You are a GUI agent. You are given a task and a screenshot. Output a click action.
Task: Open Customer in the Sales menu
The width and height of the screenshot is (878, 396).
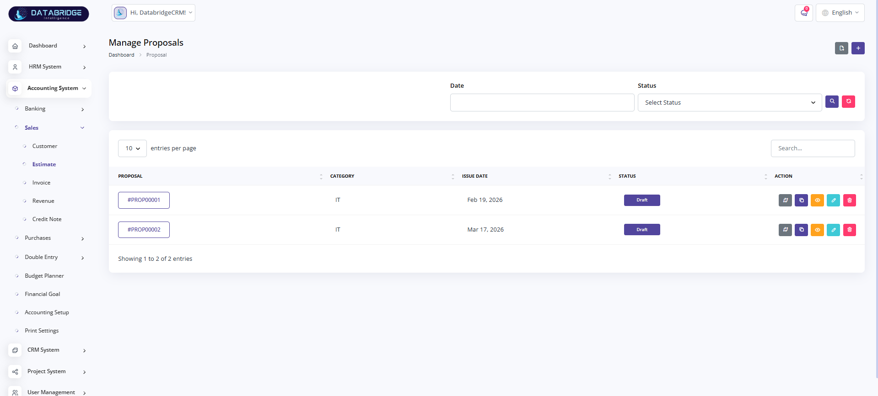[45, 146]
